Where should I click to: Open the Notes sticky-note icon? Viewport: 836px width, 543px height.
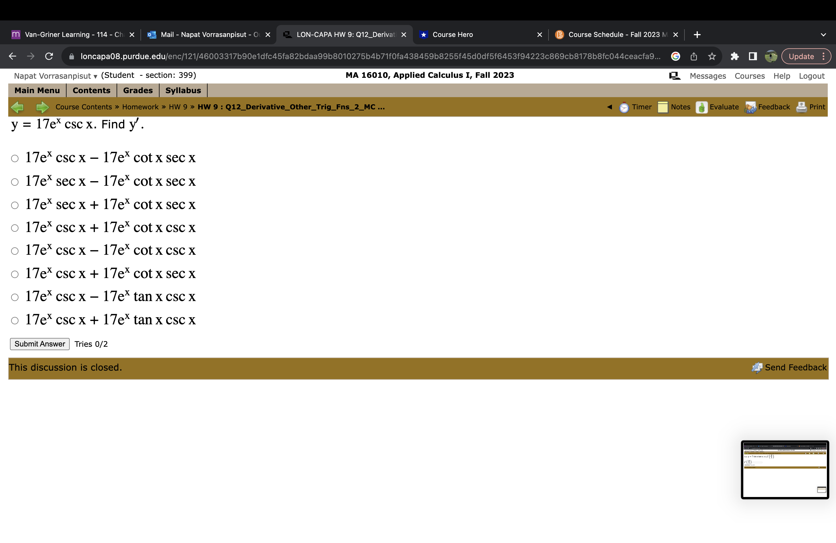(x=663, y=107)
